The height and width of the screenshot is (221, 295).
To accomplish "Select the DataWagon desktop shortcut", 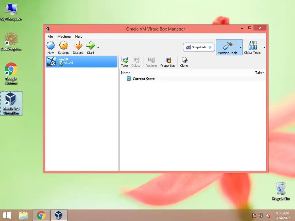I will [11, 41].
